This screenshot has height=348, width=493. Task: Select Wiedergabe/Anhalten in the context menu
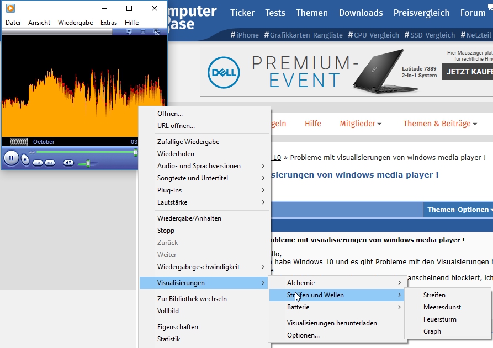click(x=205, y=218)
